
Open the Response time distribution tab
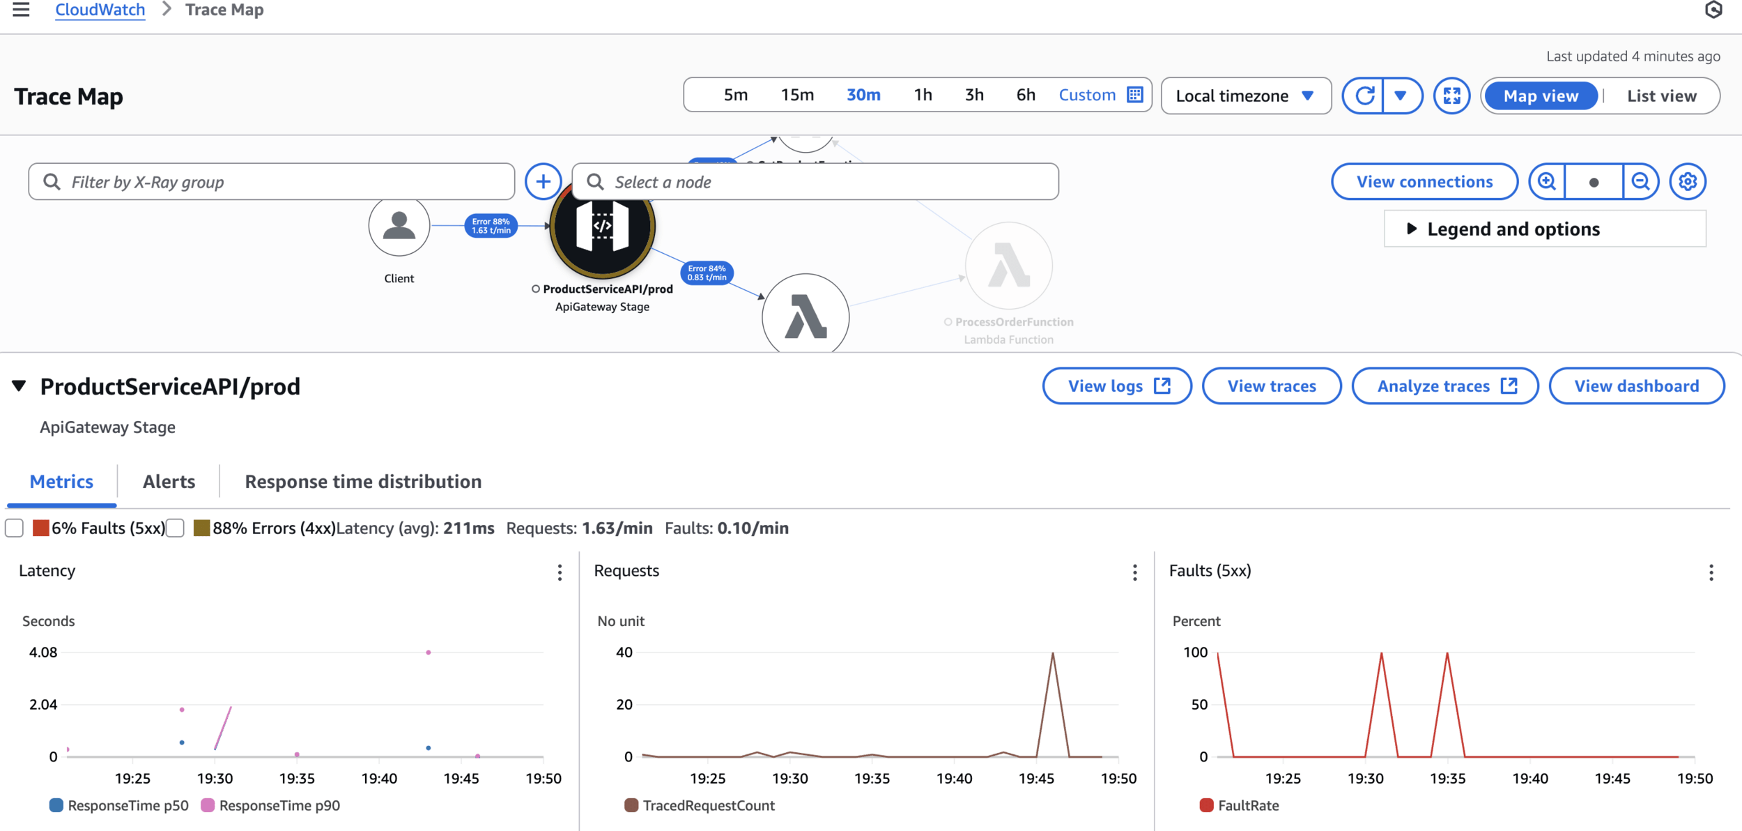pyautogui.click(x=363, y=482)
